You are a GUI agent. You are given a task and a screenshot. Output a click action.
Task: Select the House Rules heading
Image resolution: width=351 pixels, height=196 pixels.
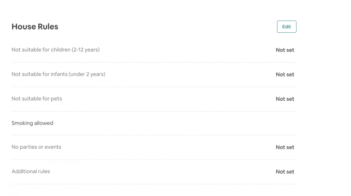click(35, 27)
